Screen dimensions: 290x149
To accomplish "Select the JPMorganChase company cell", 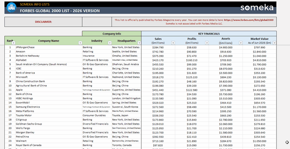I will click(x=49, y=47).
